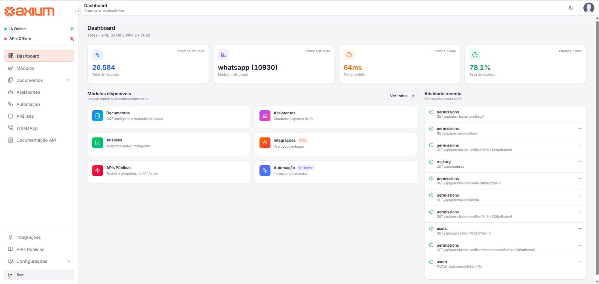This screenshot has width=599, height=284.
Task: Click the clock icon for Tempo médio
Action: coord(349,55)
